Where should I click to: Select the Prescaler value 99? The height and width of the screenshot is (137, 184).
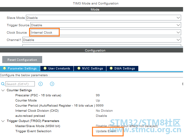click(x=98, y=95)
